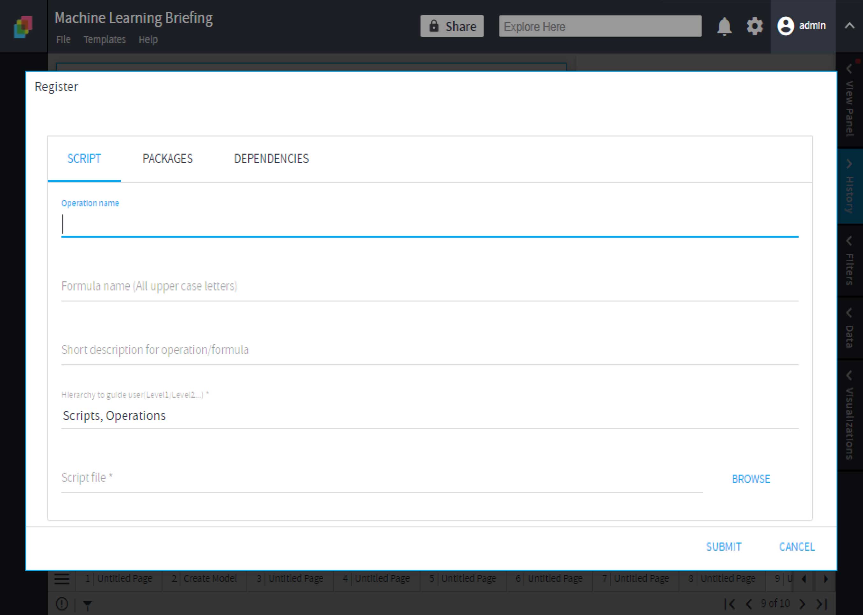Click the admin user avatar icon

pyautogui.click(x=785, y=26)
